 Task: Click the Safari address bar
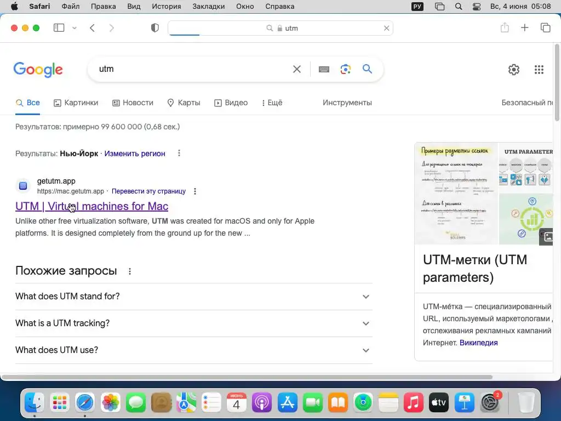pos(280,28)
